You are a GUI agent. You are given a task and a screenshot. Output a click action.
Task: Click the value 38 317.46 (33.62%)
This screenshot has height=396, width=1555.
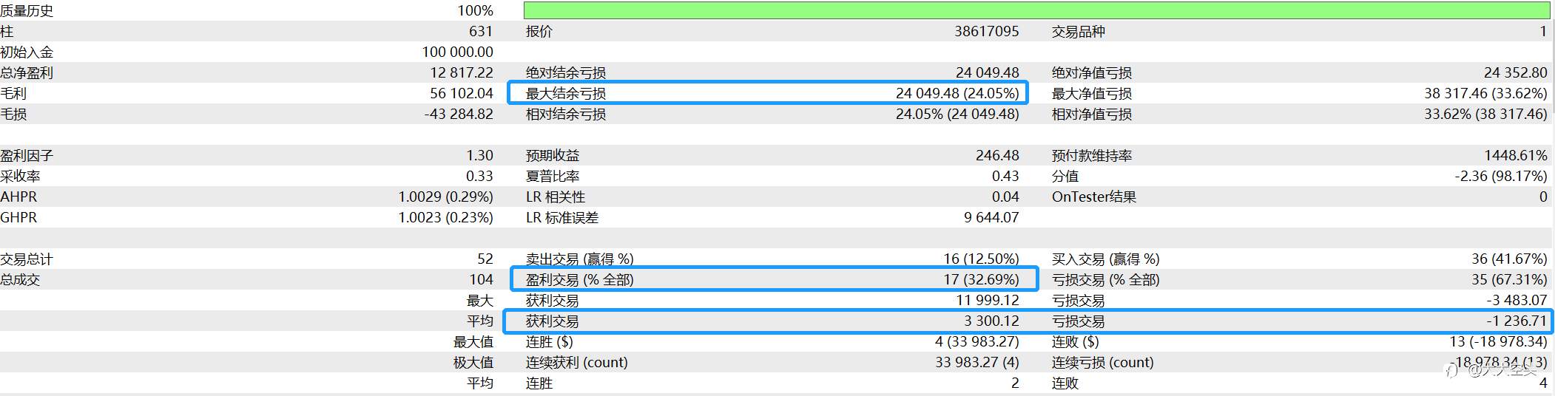tap(1485, 93)
